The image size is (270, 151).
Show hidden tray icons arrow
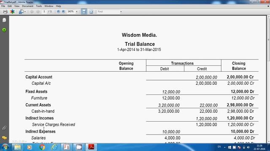225,147
